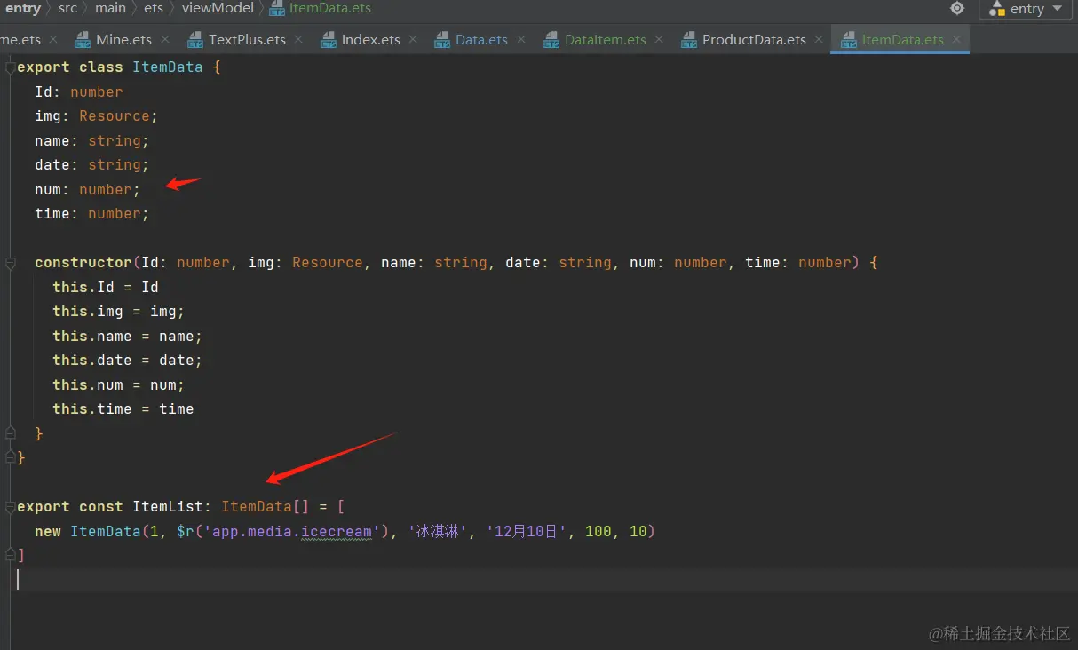Click the 'this.num = num;' line
The height and width of the screenshot is (650, 1078).
pos(119,385)
